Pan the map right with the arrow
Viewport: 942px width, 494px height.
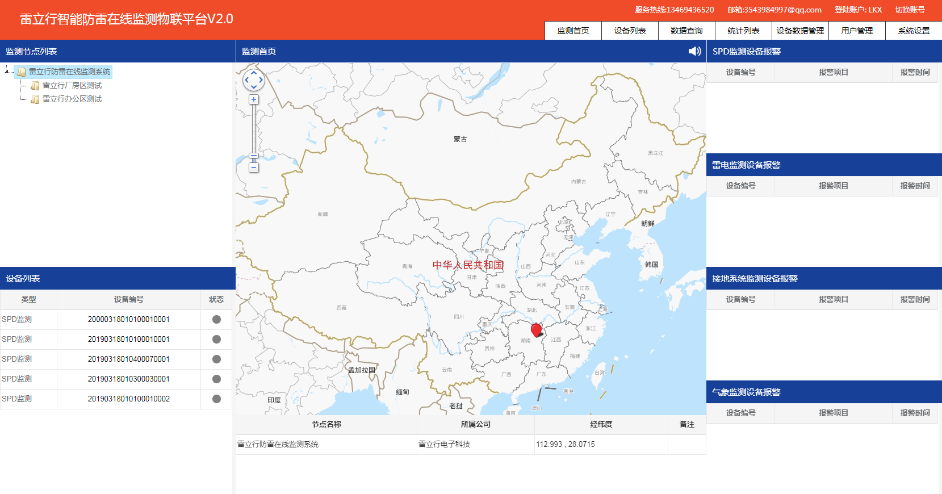pos(261,80)
